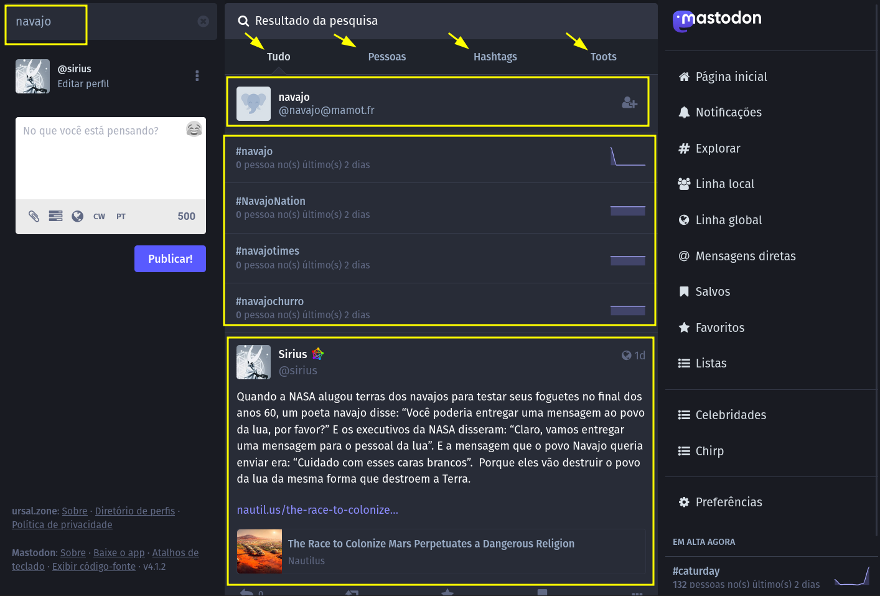
Task: Click the search magnifier icon in column header
Action: tap(243, 21)
